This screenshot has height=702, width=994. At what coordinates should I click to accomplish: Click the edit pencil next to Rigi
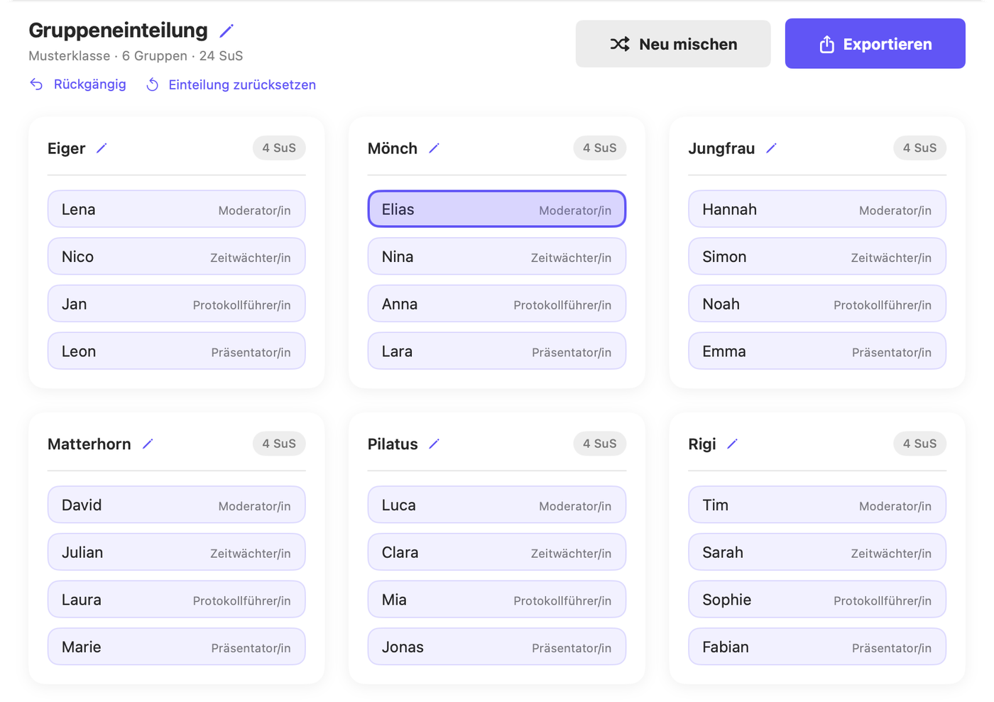coord(732,444)
